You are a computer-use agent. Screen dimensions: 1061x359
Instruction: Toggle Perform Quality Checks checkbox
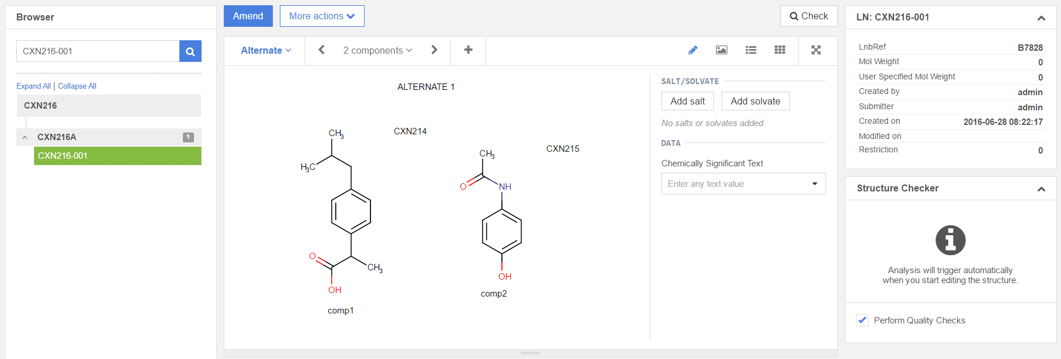pos(862,320)
